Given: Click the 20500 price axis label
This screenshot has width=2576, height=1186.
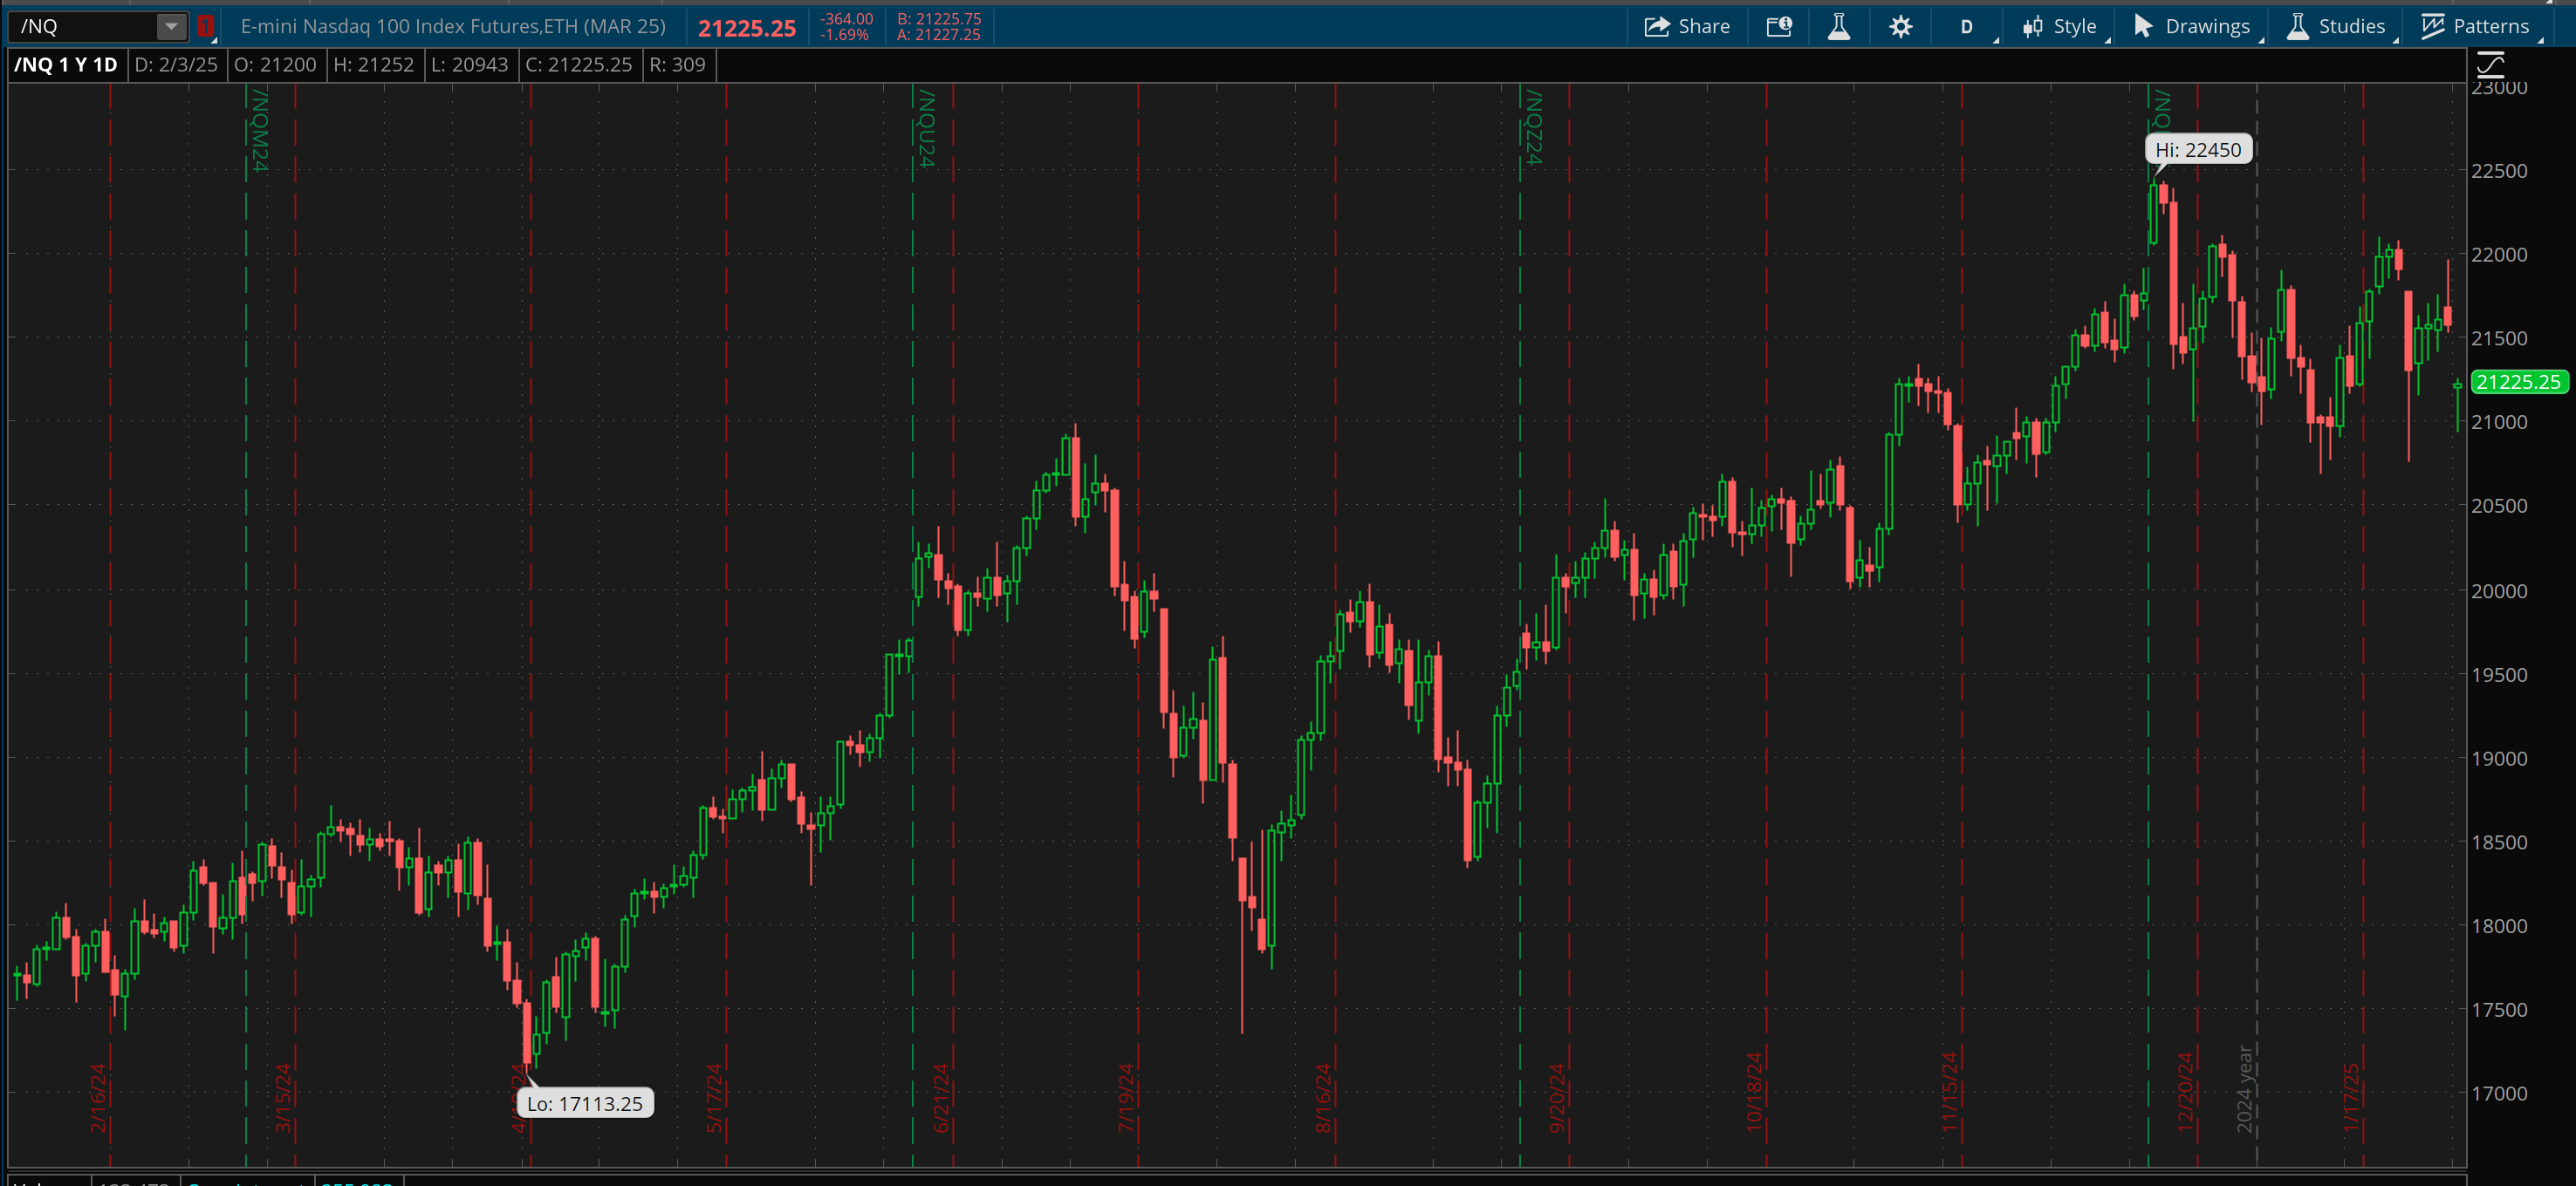Looking at the screenshot, I should (2499, 507).
